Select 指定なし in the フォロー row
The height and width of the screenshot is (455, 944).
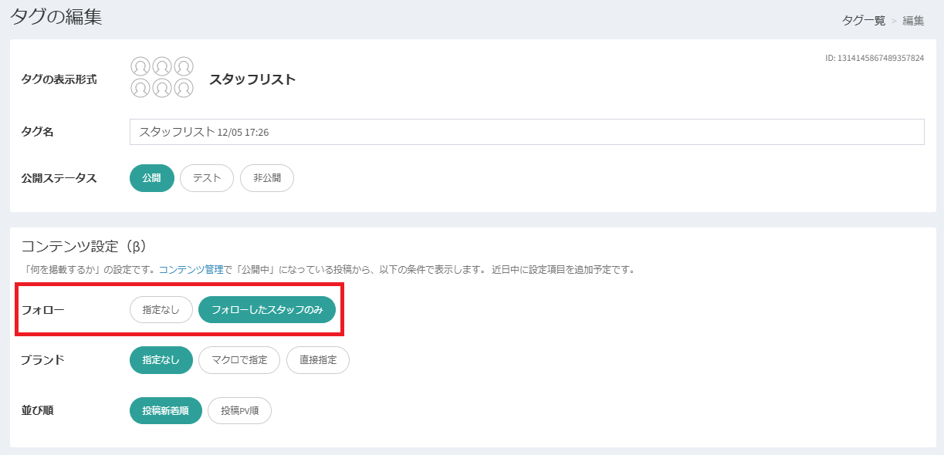(x=161, y=310)
